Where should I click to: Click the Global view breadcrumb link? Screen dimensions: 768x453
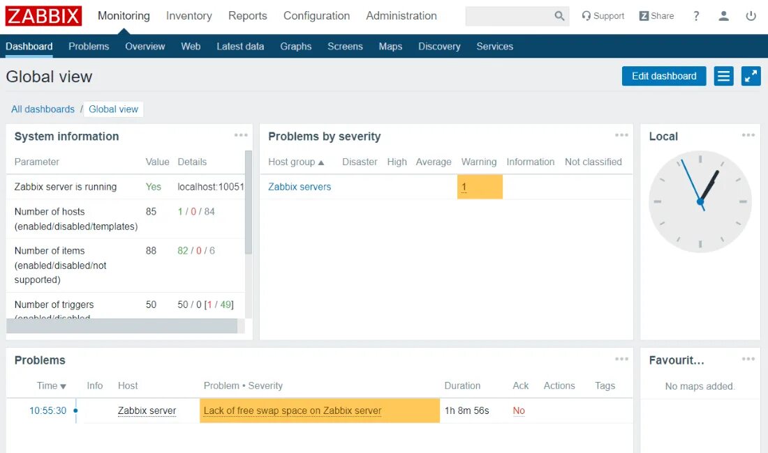tap(114, 109)
